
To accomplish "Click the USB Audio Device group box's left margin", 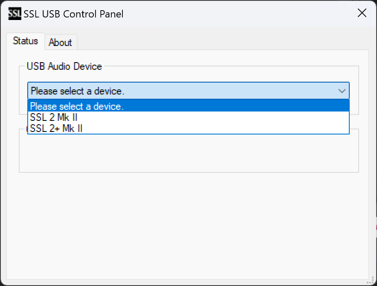I will pyautogui.click(x=23, y=90).
